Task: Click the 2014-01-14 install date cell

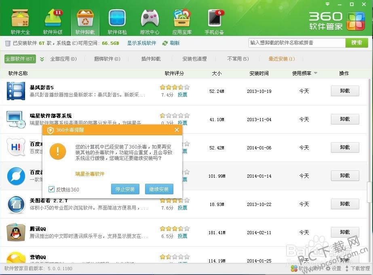Action: (259, 176)
